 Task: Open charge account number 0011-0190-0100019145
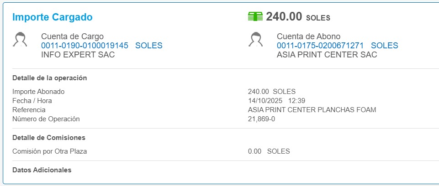pyautogui.click(x=85, y=46)
